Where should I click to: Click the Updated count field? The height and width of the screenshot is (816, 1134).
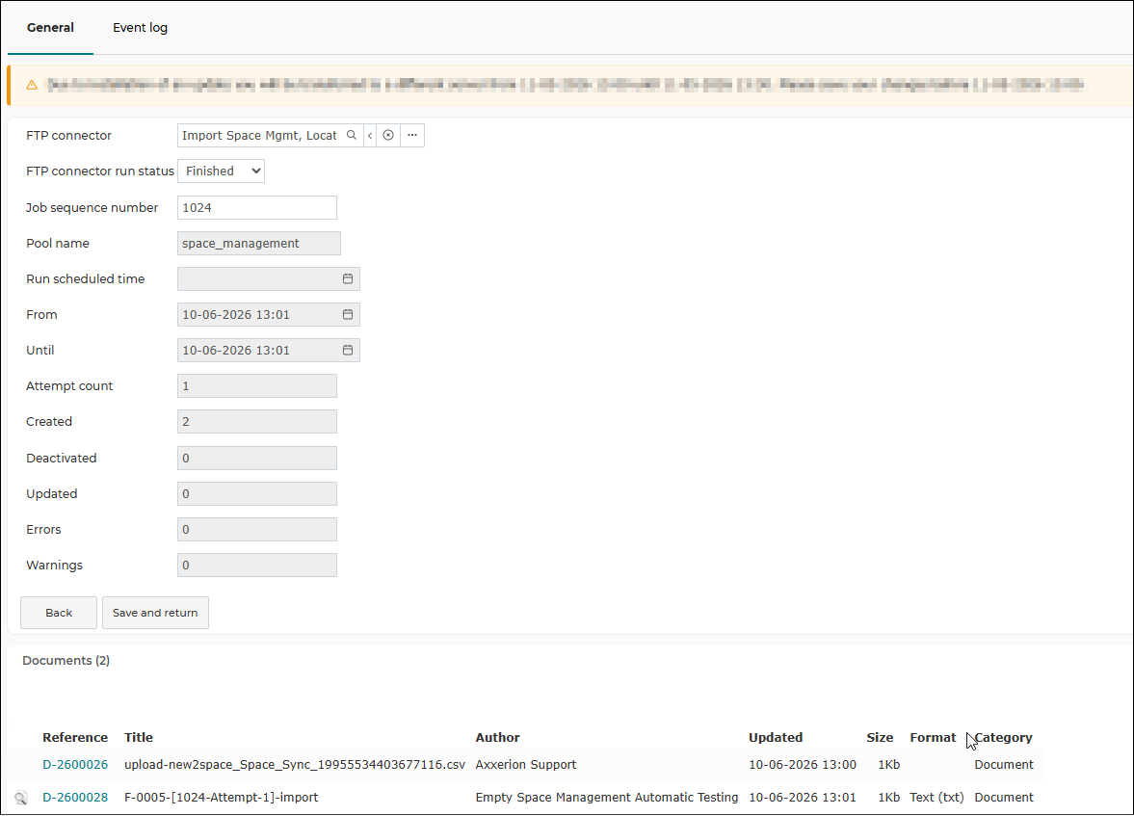257,494
